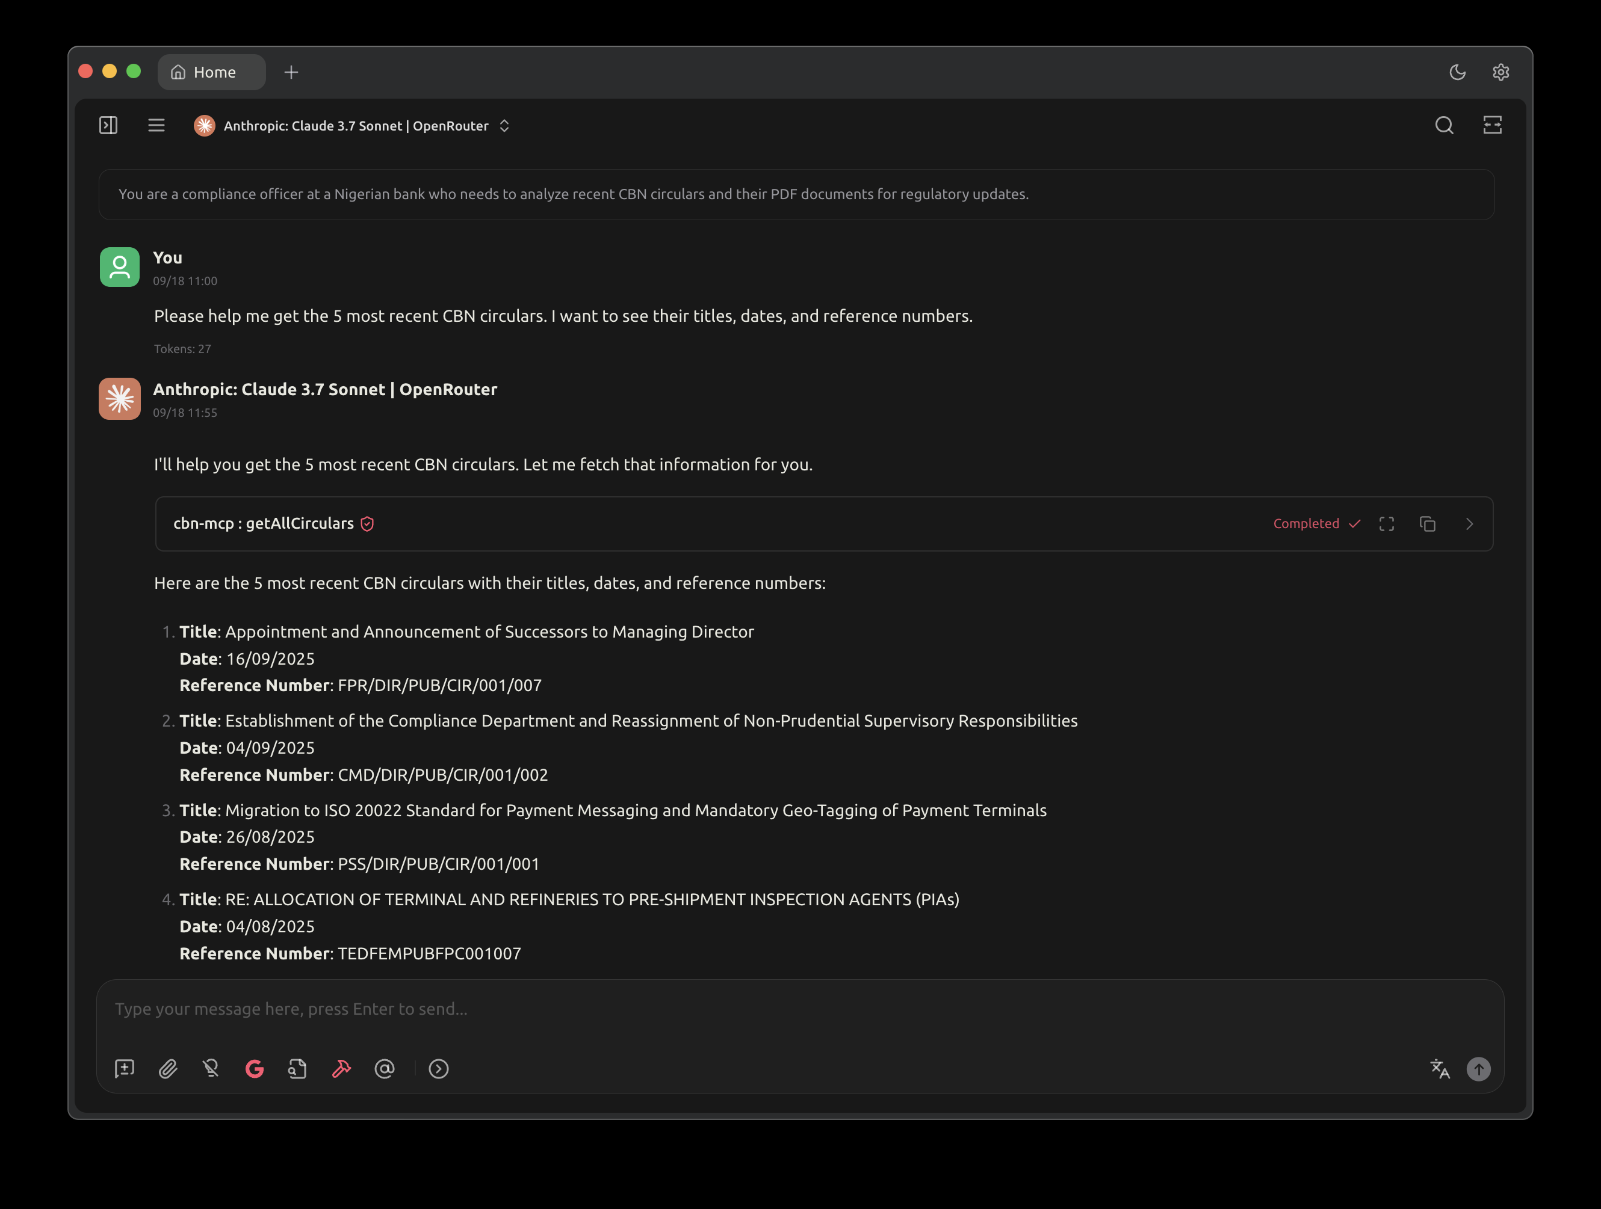Image resolution: width=1601 pixels, height=1209 pixels.
Task: Copy the getAllCirculars tool output
Action: 1427,524
